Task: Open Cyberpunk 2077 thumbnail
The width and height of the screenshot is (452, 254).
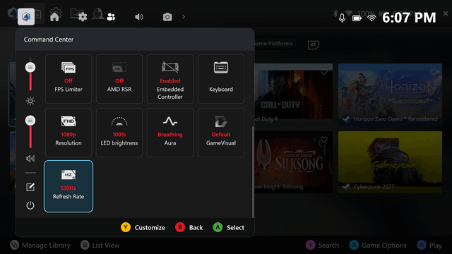Action: (390, 162)
